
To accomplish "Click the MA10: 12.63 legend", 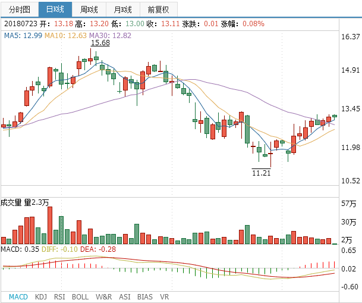I will 65,36.
